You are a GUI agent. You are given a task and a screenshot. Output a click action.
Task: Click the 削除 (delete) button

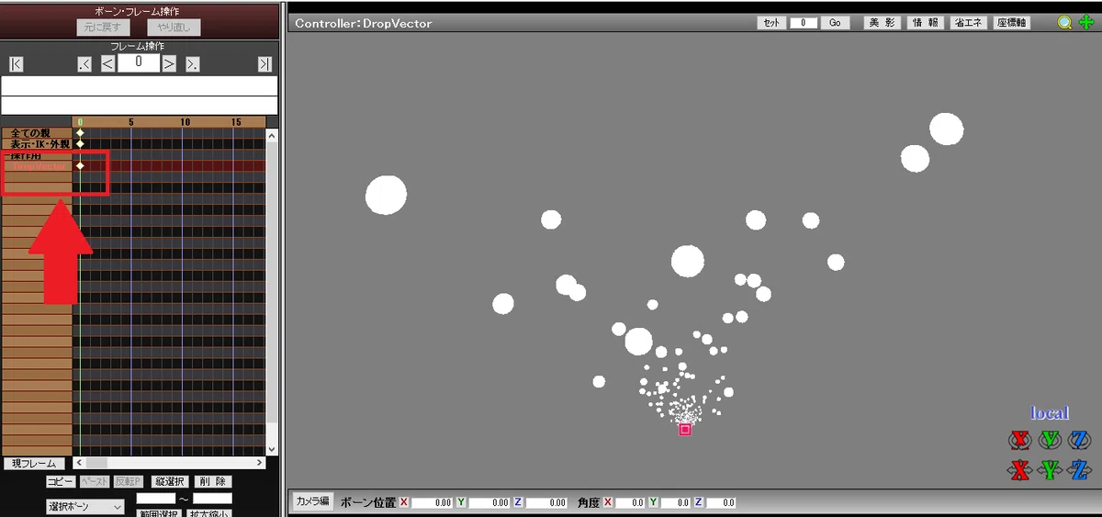(213, 481)
